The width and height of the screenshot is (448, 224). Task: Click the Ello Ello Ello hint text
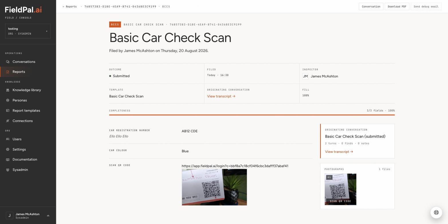(119, 136)
